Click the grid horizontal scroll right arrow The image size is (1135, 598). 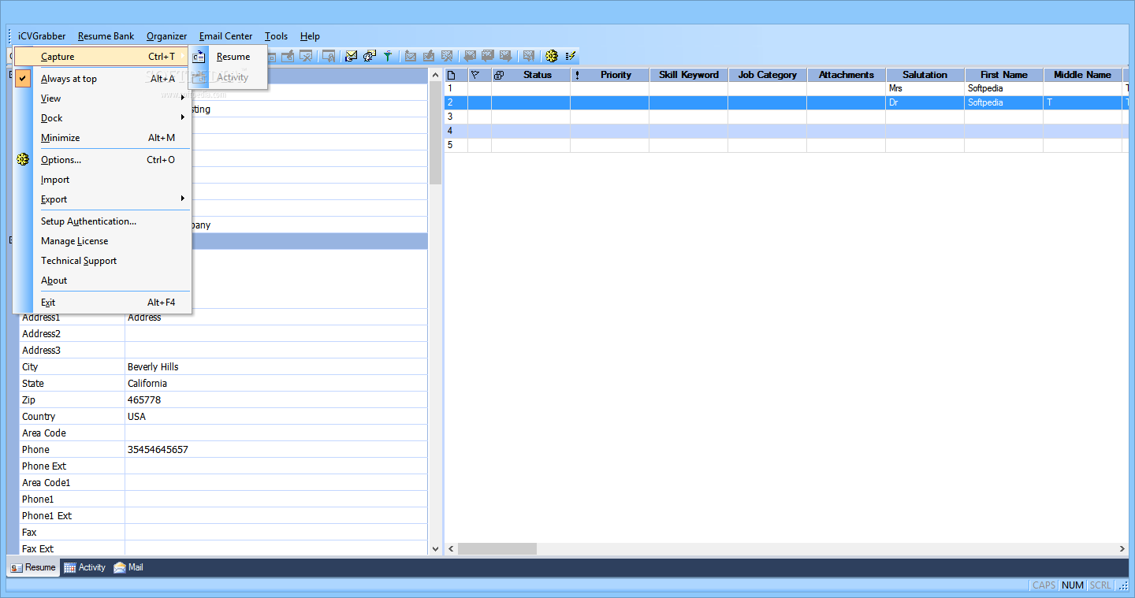click(x=1122, y=548)
